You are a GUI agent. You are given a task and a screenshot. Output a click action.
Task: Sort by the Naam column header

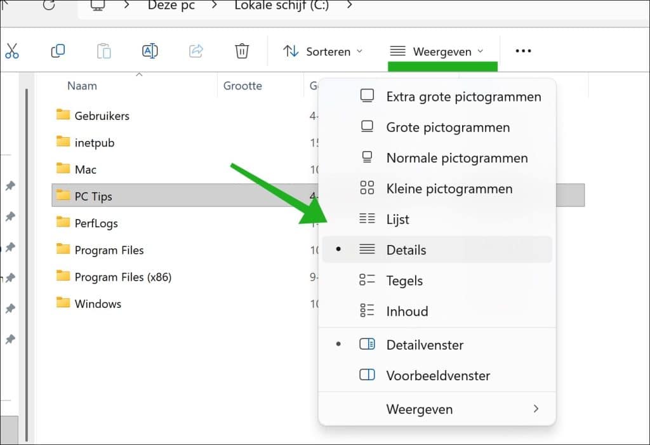tap(82, 86)
